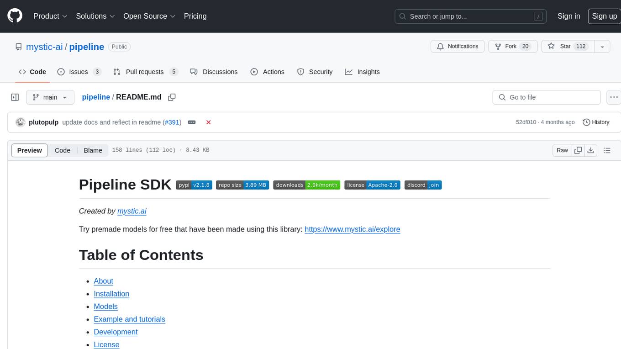
Task: Open the Pricing page
Action: 195,16
